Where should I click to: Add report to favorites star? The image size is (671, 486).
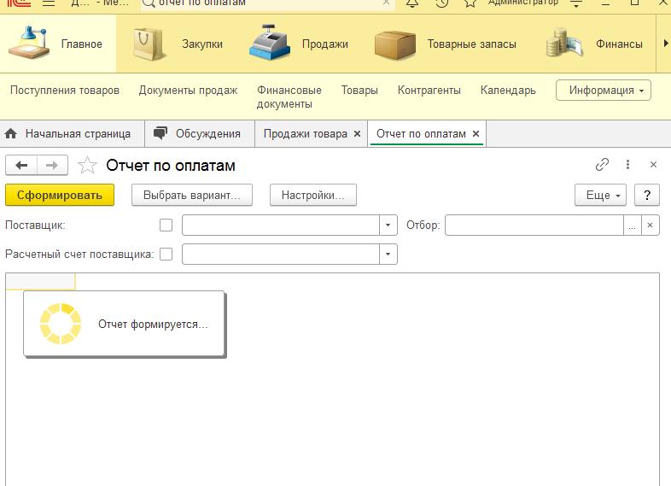(x=87, y=166)
